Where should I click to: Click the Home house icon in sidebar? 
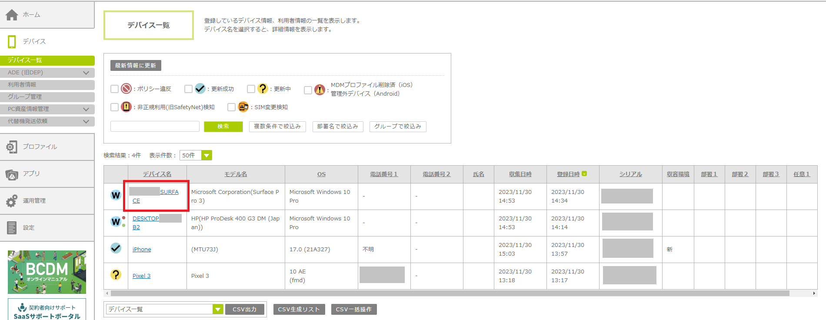pos(12,15)
